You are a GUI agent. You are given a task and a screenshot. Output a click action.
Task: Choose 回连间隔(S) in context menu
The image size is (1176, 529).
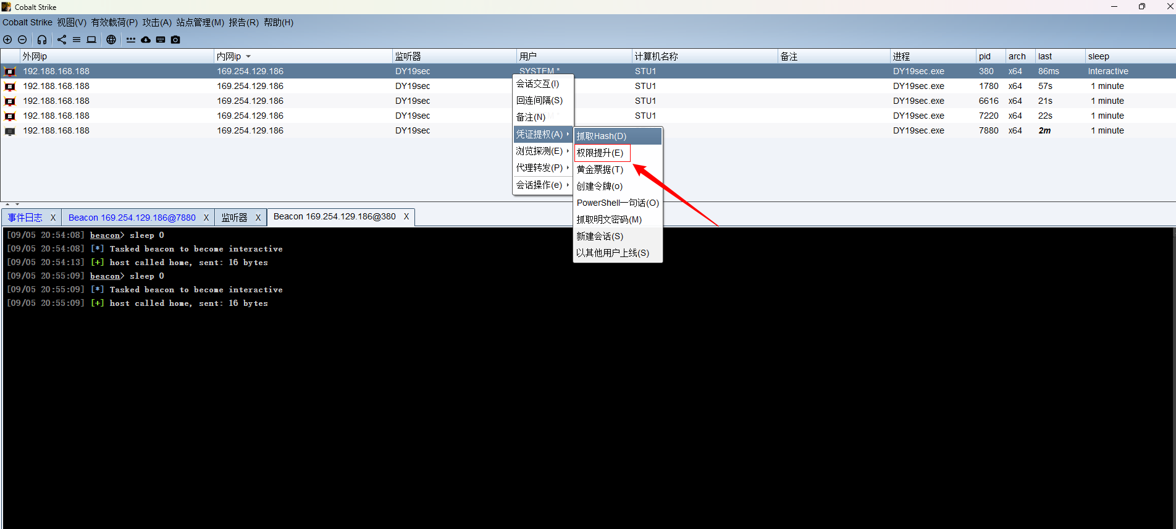click(x=543, y=100)
